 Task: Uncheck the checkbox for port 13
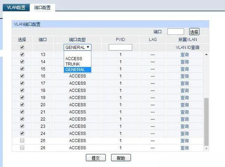pyautogui.click(x=22, y=55)
